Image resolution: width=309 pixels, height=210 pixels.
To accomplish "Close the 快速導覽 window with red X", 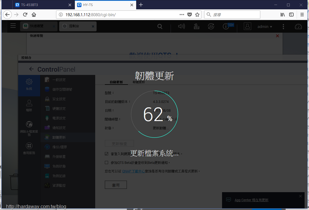I will pyautogui.click(x=278, y=36).
